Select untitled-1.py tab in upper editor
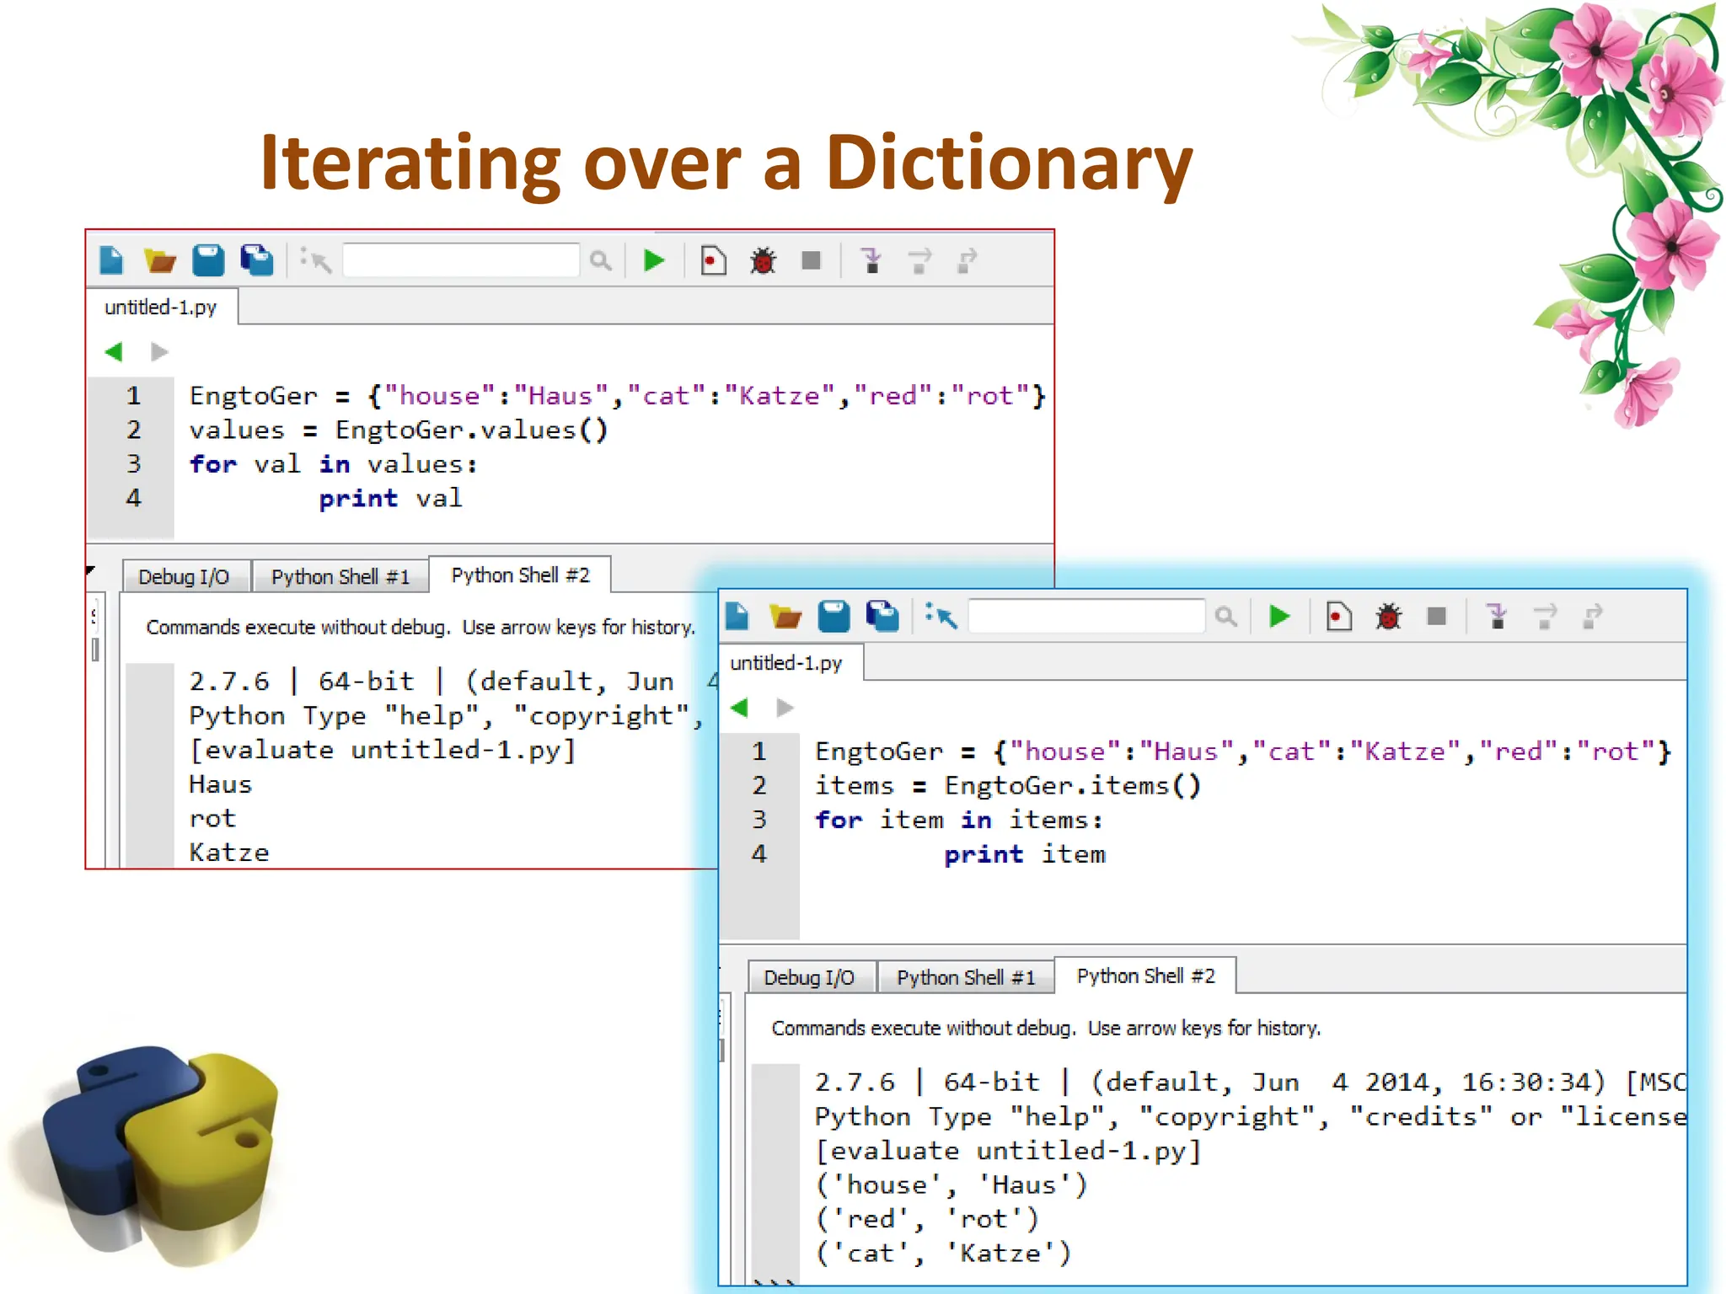Screen dimensions: 1726x1294 161,307
